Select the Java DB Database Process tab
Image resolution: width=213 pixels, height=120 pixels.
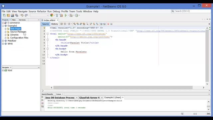tap(60, 98)
